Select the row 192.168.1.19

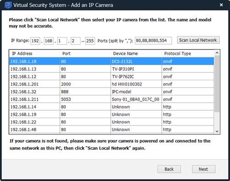[x=112, y=114]
